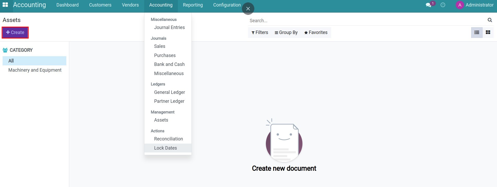Open Journal Entries from the menu

[169, 27]
